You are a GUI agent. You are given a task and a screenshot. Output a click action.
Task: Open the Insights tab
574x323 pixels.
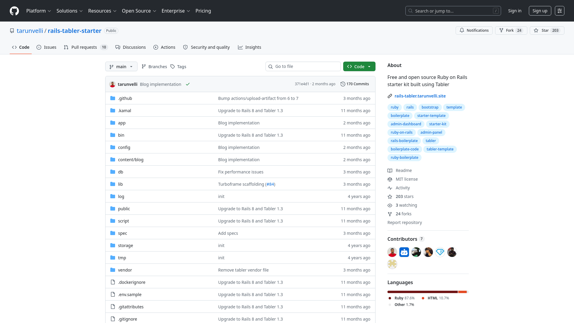point(250,47)
